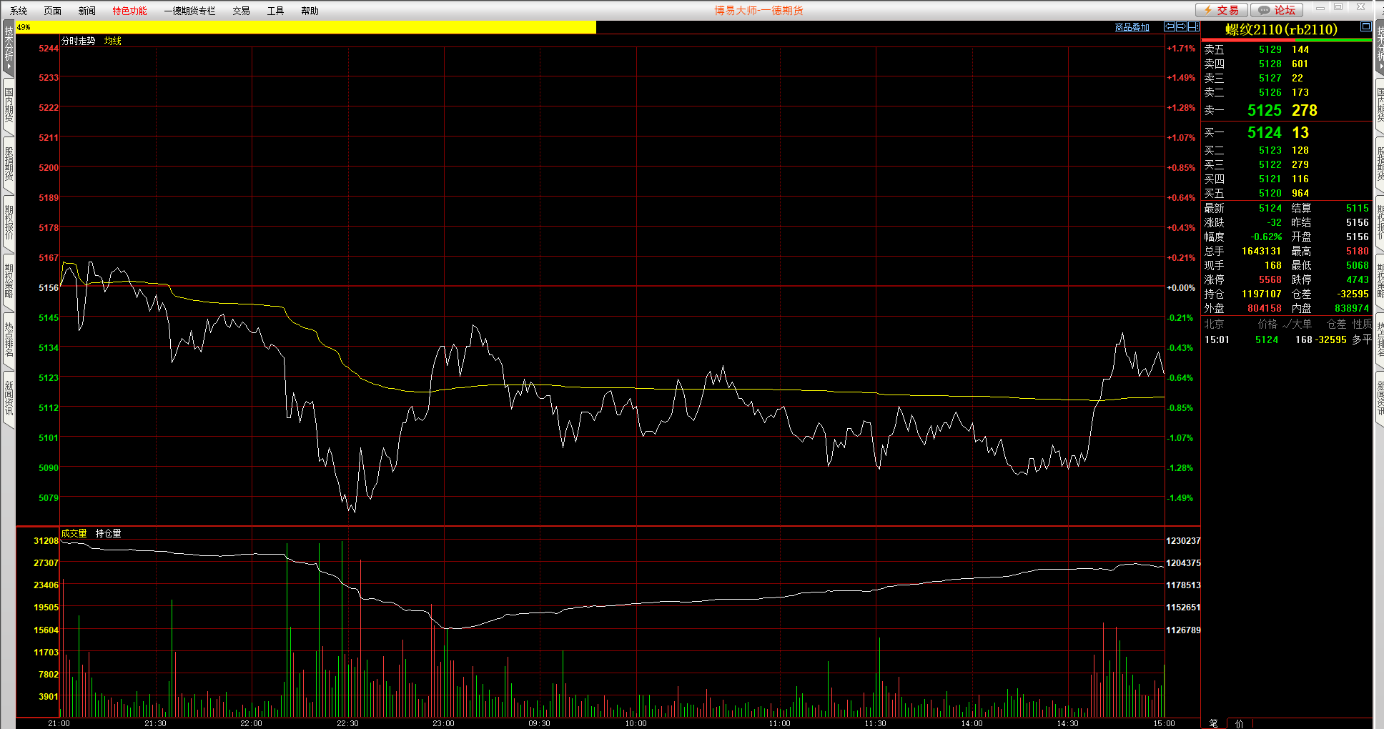This screenshot has width=1384, height=729.
Task: Expand the 工具 menu
Action: tap(275, 11)
